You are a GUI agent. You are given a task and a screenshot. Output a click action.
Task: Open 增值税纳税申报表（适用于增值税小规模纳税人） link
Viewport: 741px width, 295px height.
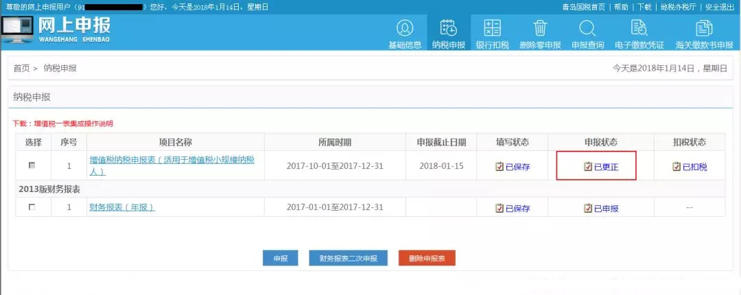172,165
